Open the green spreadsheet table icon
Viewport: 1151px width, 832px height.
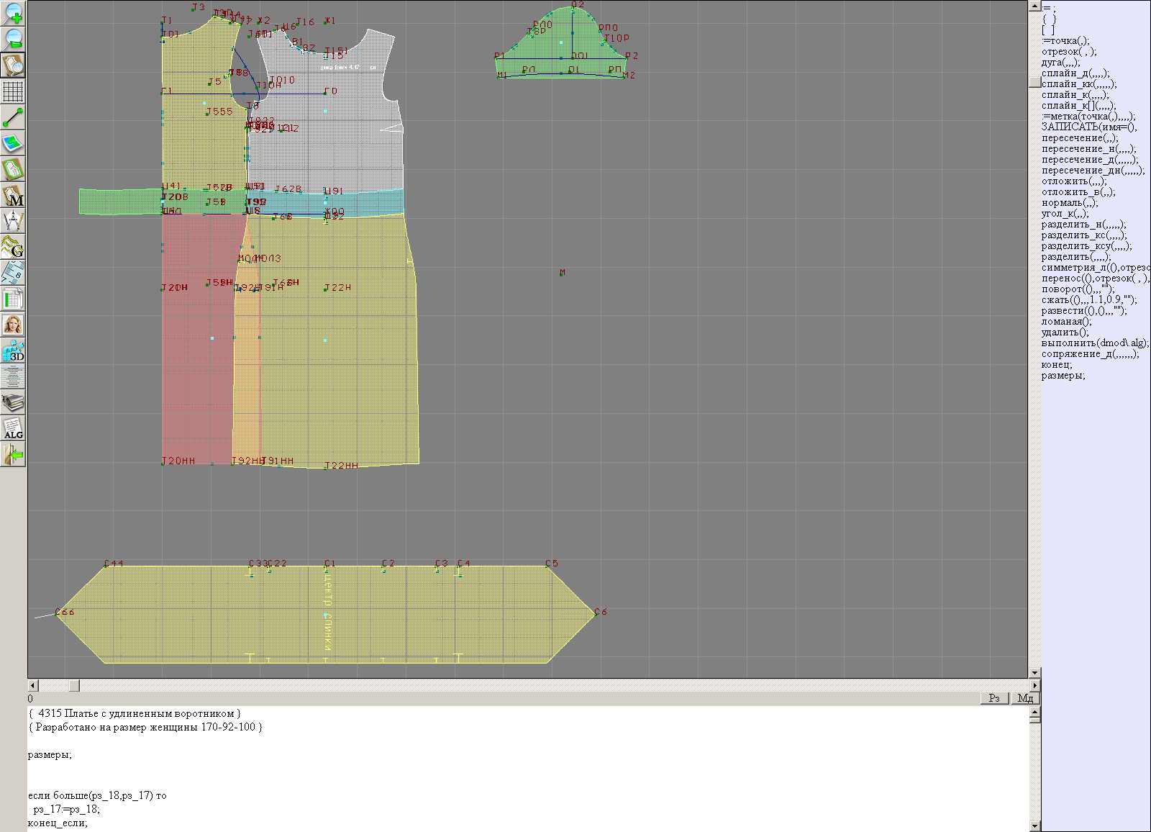[13, 299]
